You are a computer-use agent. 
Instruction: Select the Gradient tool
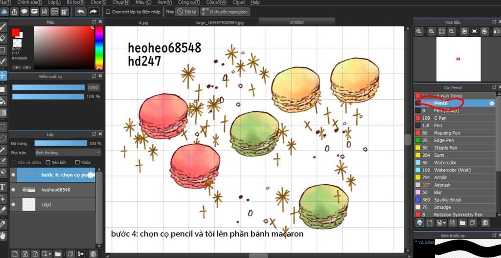pyautogui.click(x=3, y=113)
